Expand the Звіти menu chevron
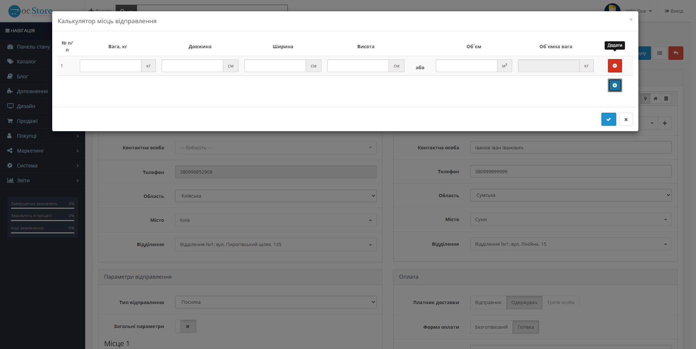 click(x=78, y=180)
